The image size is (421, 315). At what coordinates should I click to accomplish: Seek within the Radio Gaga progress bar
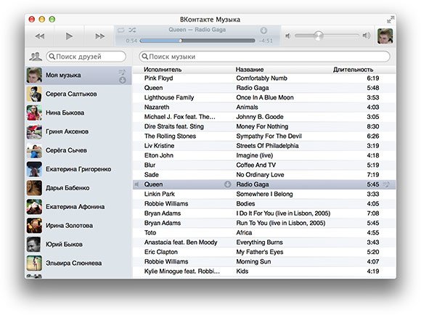(197, 41)
